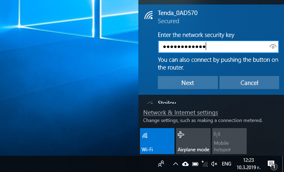Click the OneDrive cloud tray icon
The image size is (284, 172).
pyautogui.click(x=185, y=164)
